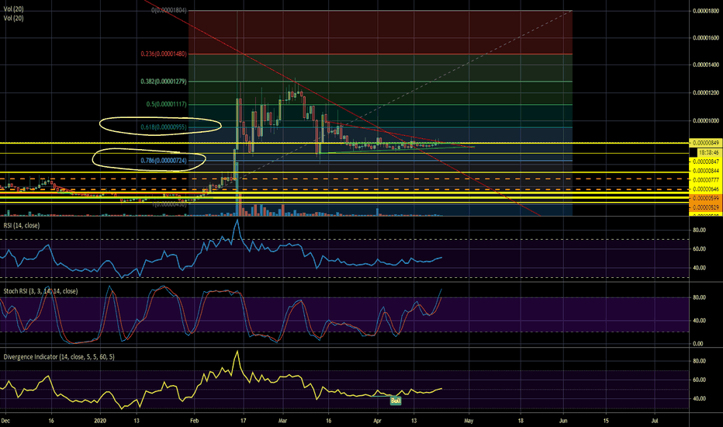This screenshot has height=427, width=723.
Task: Click the 'Mar' label on the time axis
Action: point(282,421)
